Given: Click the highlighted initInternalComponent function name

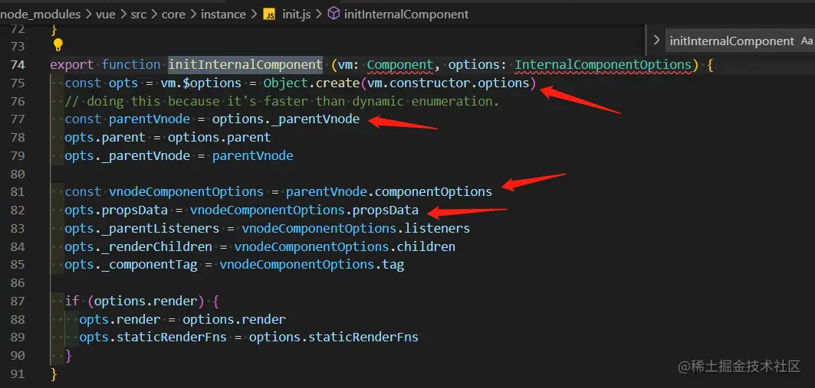Looking at the screenshot, I should 245,65.
